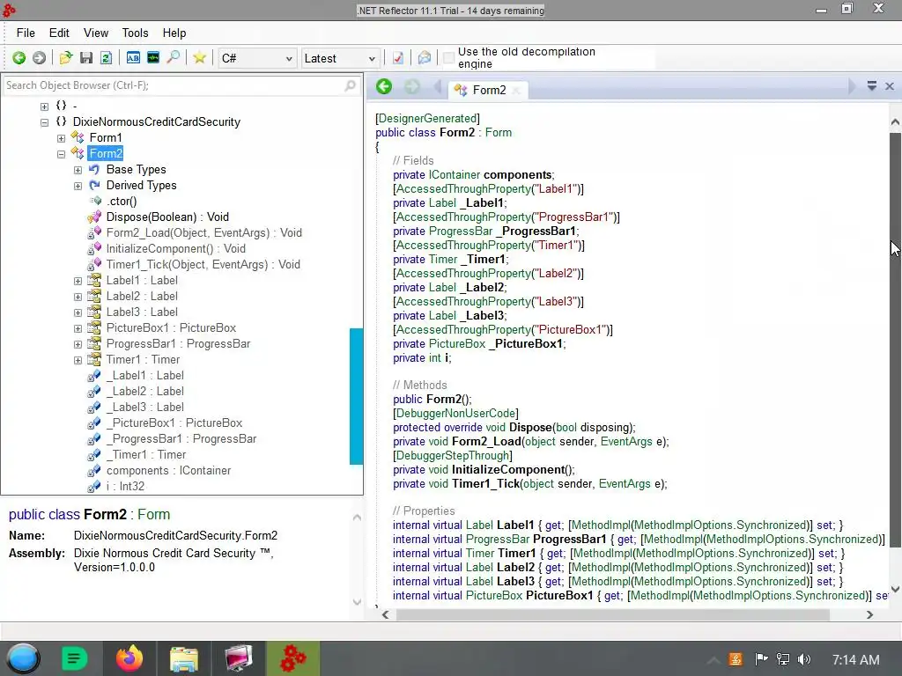The image size is (902, 676).
Task: Click the Form base class link in code
Action: click(499, 132)
